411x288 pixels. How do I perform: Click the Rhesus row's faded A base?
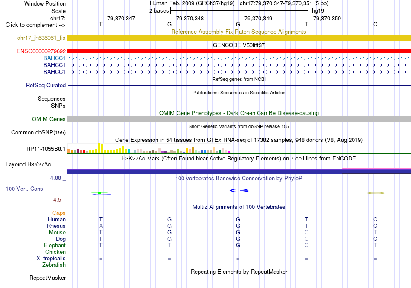pyautogui.click(x=101, y=226)
